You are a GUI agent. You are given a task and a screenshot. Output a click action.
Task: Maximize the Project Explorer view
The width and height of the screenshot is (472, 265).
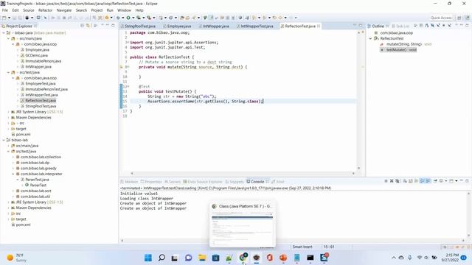tap(113, 26)
